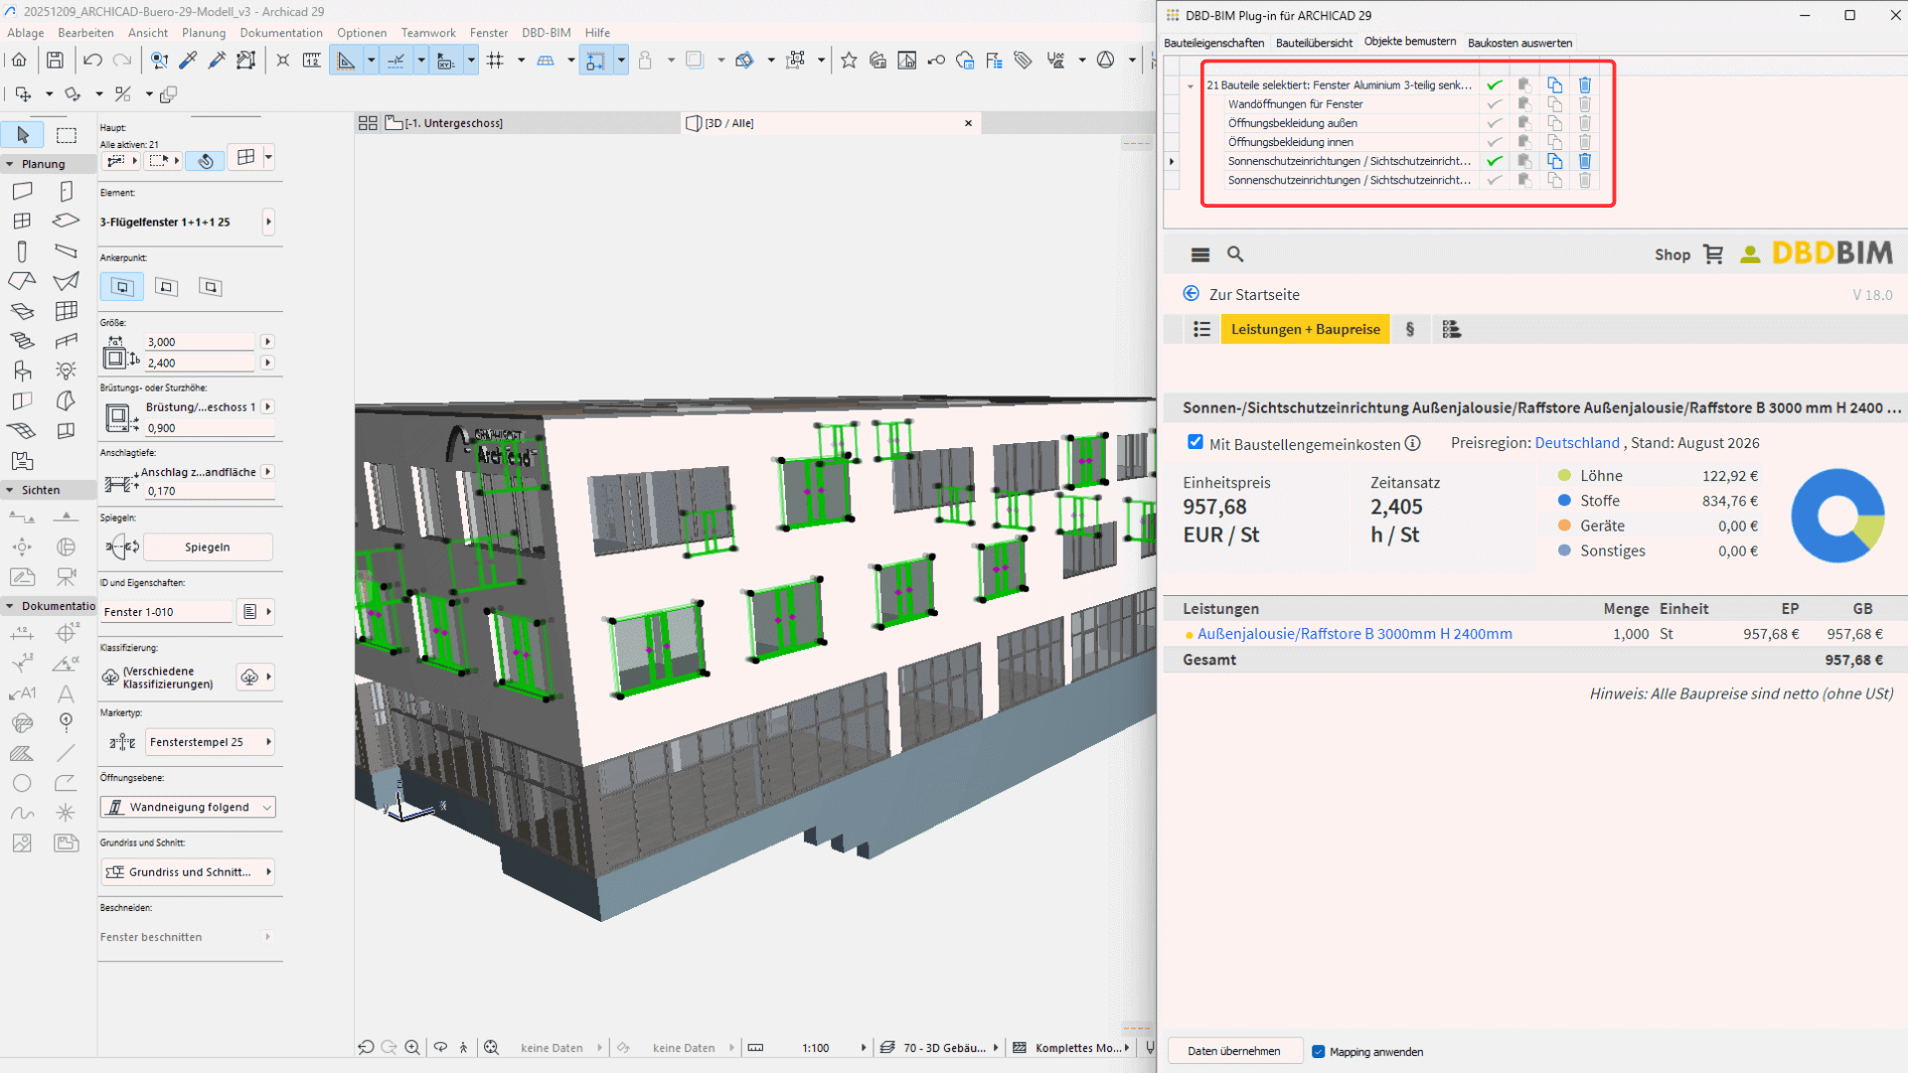Toggle checkmark on Öffnungsbekleidung außen row

[1494, 123]
